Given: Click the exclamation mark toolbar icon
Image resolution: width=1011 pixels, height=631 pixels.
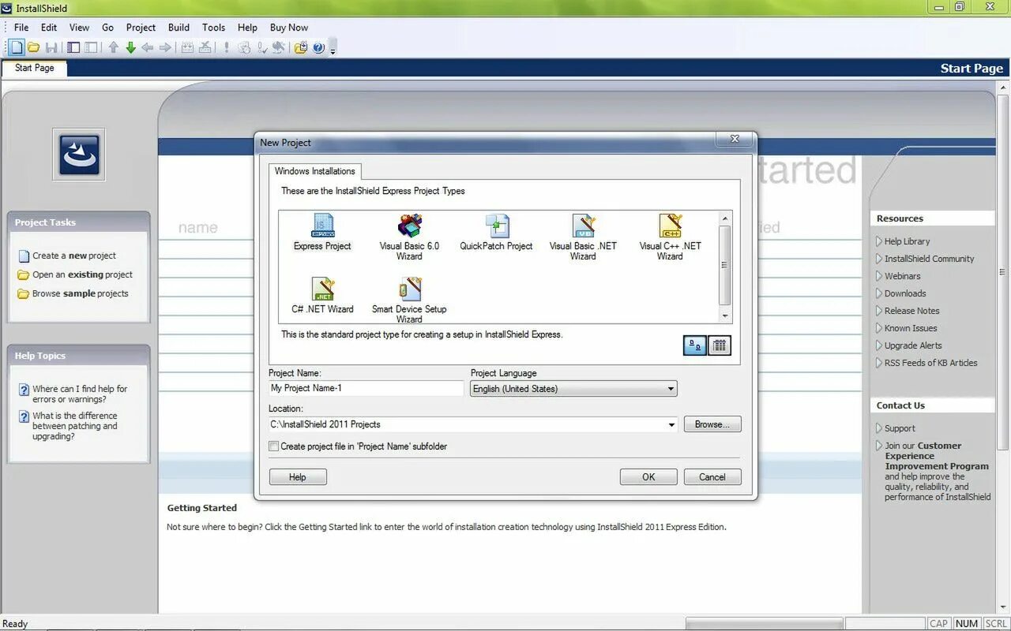Looking at the screenshot, I should pyautogui.click(x=226, y=47).
